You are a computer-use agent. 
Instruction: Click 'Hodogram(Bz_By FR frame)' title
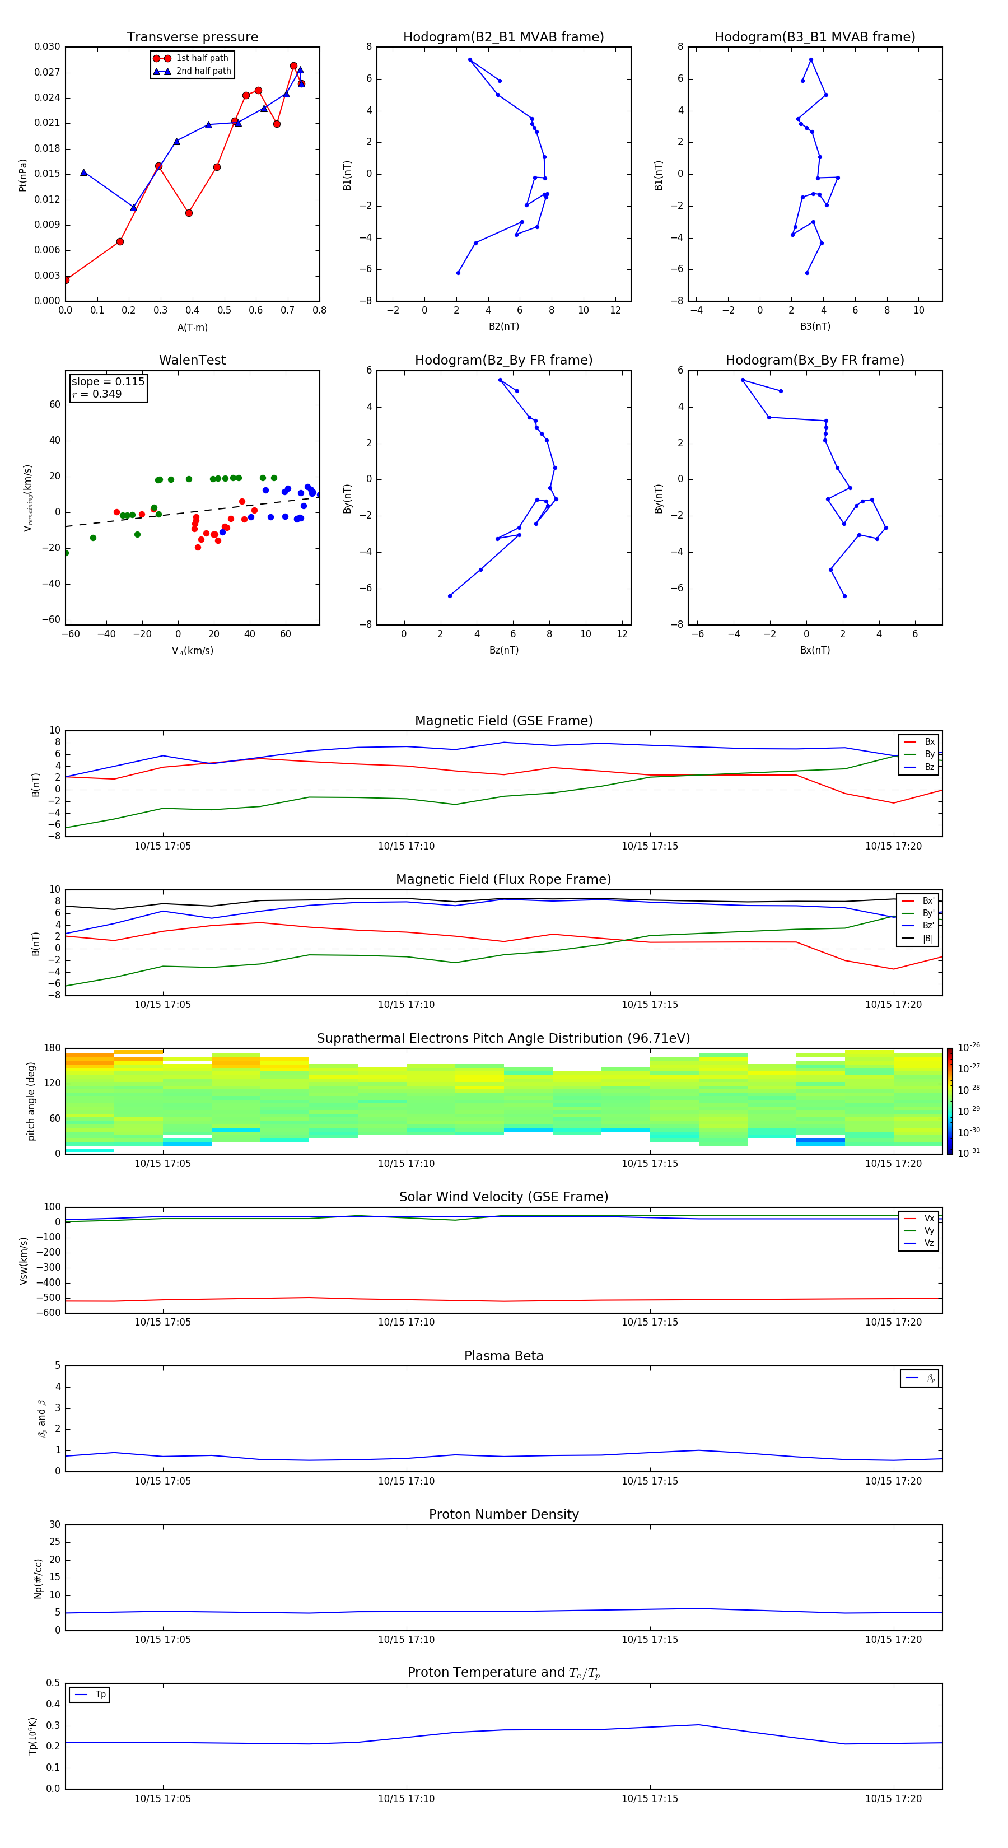coord(503,360)
